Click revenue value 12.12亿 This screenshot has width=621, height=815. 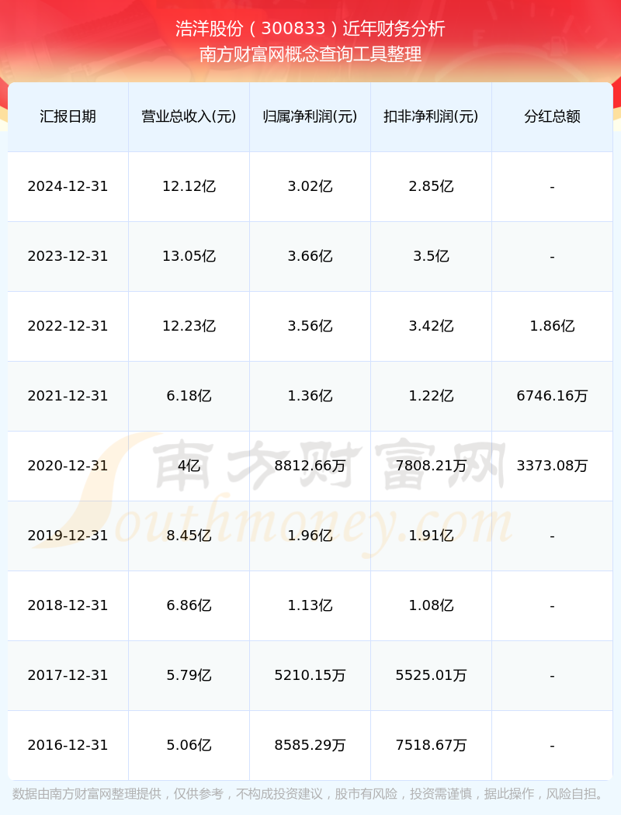pos(189,186)
